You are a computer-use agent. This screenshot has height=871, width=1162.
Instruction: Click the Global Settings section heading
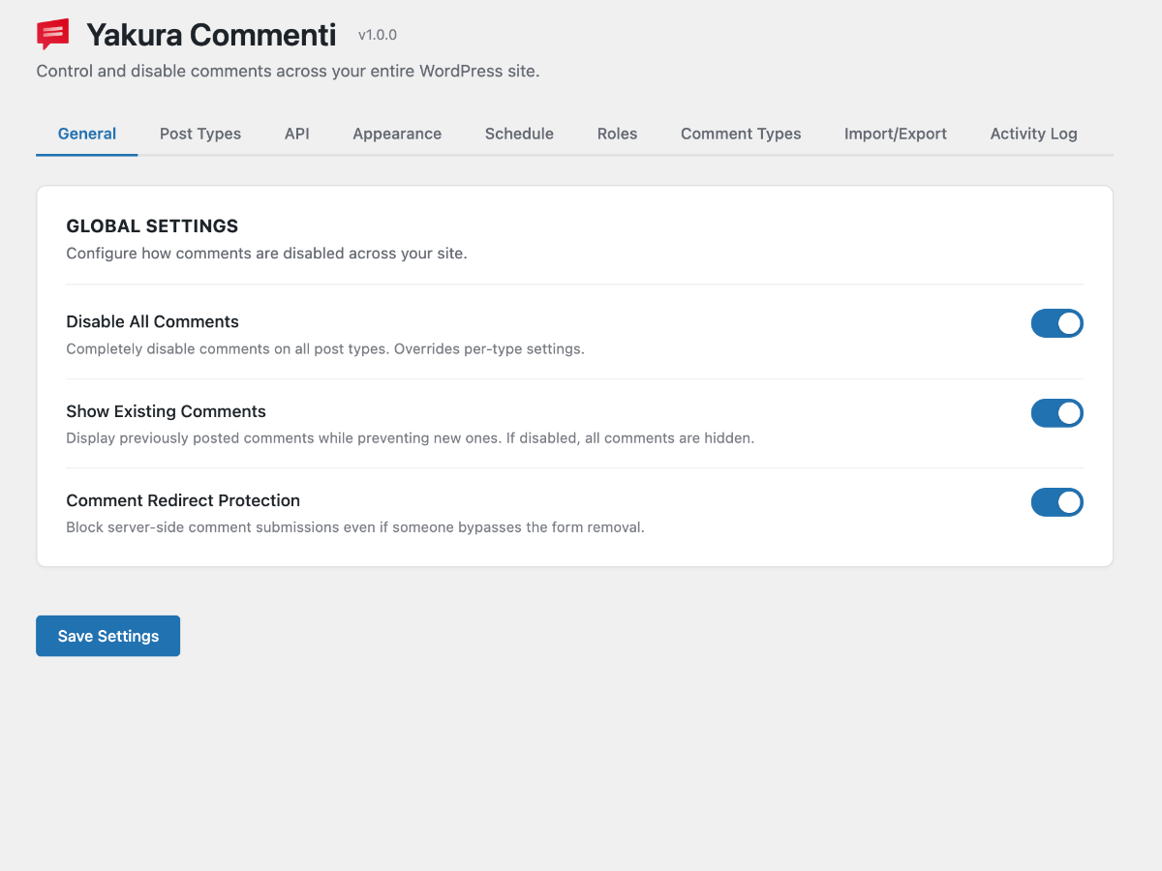point(152,225)
